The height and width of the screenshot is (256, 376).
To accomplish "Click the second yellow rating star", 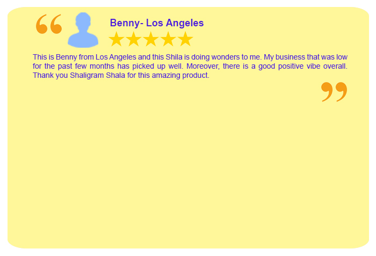I will point(134,39).
